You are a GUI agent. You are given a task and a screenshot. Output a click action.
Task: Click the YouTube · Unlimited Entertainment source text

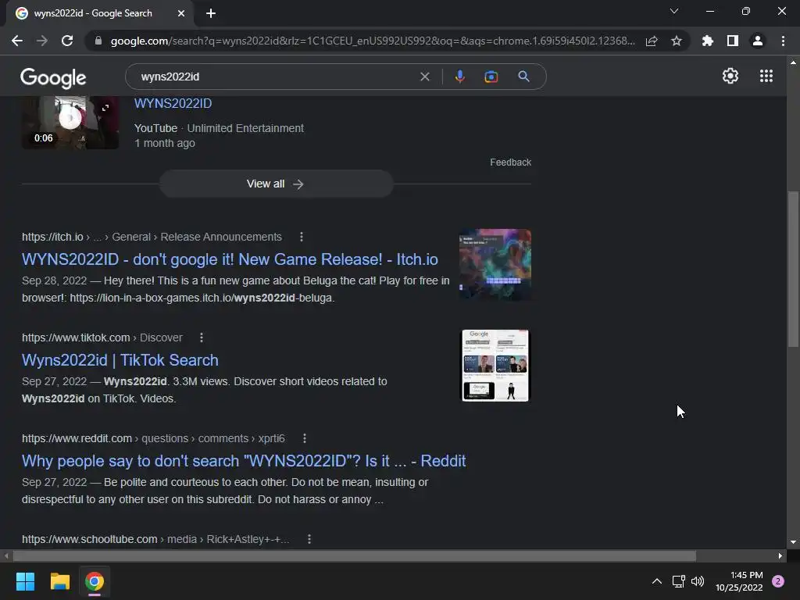(x=219, y=128)
